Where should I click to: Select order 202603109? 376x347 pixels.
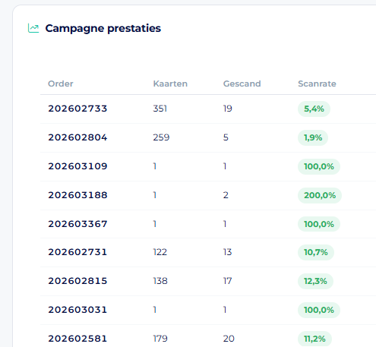tap(77, 166)
